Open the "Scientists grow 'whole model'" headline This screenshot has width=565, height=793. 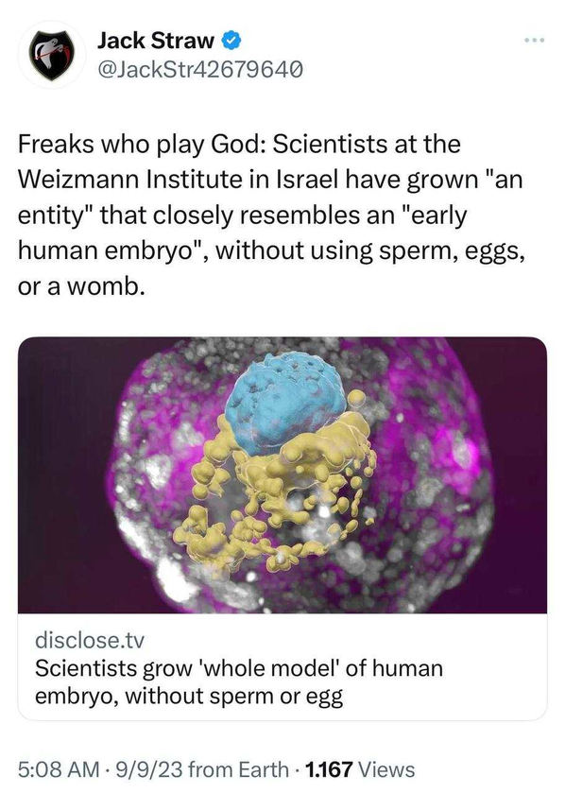tap(239, 681)
